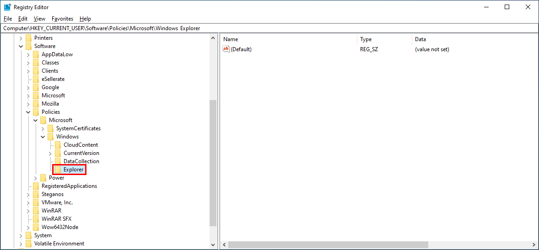Select the Microsoft key under Policies
The width and height of the screenshot is (539, 250).
click(x=61, y=120)
